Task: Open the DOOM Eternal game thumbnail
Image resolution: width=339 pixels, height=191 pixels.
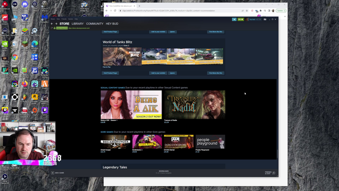Action: [x=179, y=142]
